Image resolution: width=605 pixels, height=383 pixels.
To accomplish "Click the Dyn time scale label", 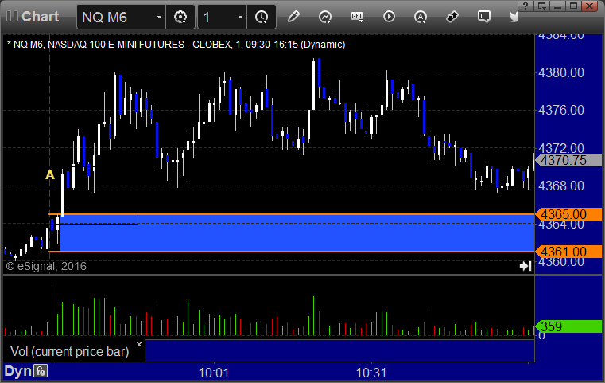I will (x=17, y=371).
